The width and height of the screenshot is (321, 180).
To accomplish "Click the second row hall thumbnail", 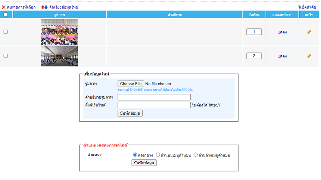I will point(60,56).
